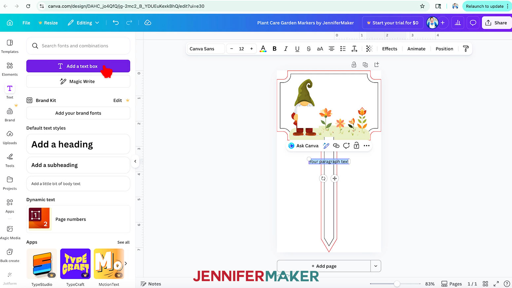The width and height of the screenshot is (512, 288).
Task: Open the text color picker
Action: [263, 49]
